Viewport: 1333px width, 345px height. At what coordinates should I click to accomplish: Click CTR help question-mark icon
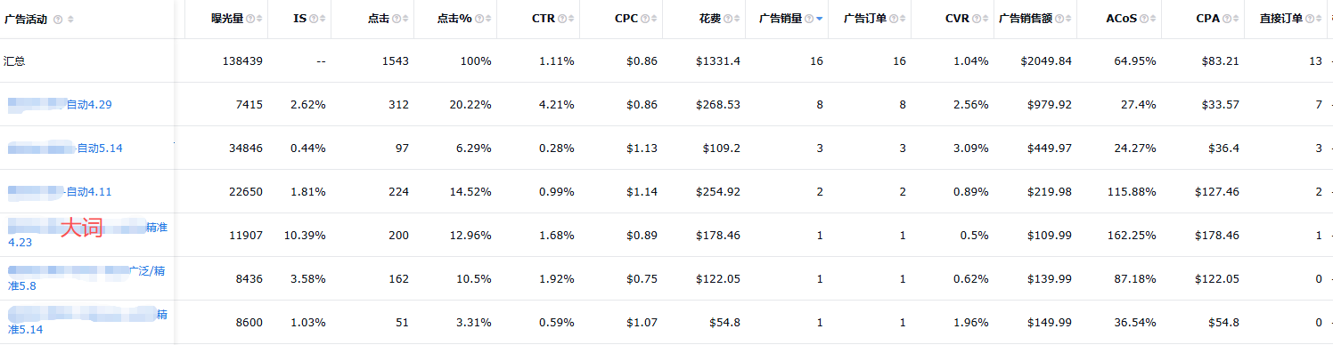click(x=563, y=19)
